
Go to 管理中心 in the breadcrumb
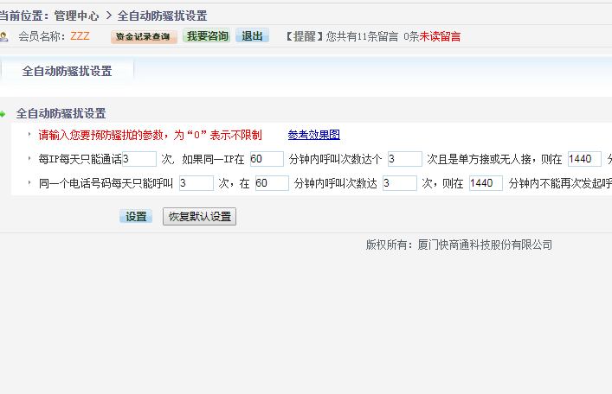(x=76, y=16)
